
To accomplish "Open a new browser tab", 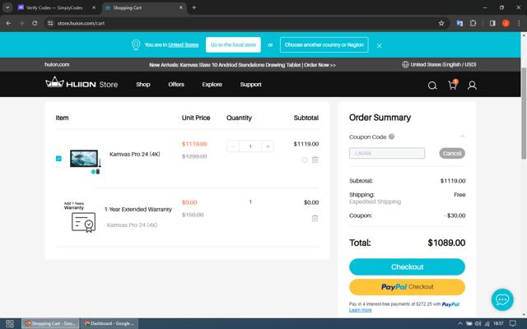I will coord(194,7).
